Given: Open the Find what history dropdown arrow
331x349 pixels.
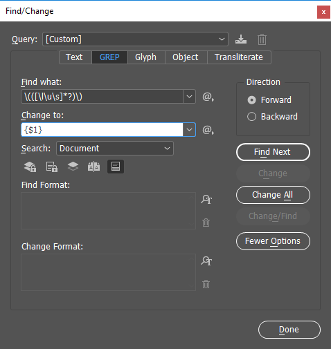Looking at the screenshot, I should (x=189, y=97).
